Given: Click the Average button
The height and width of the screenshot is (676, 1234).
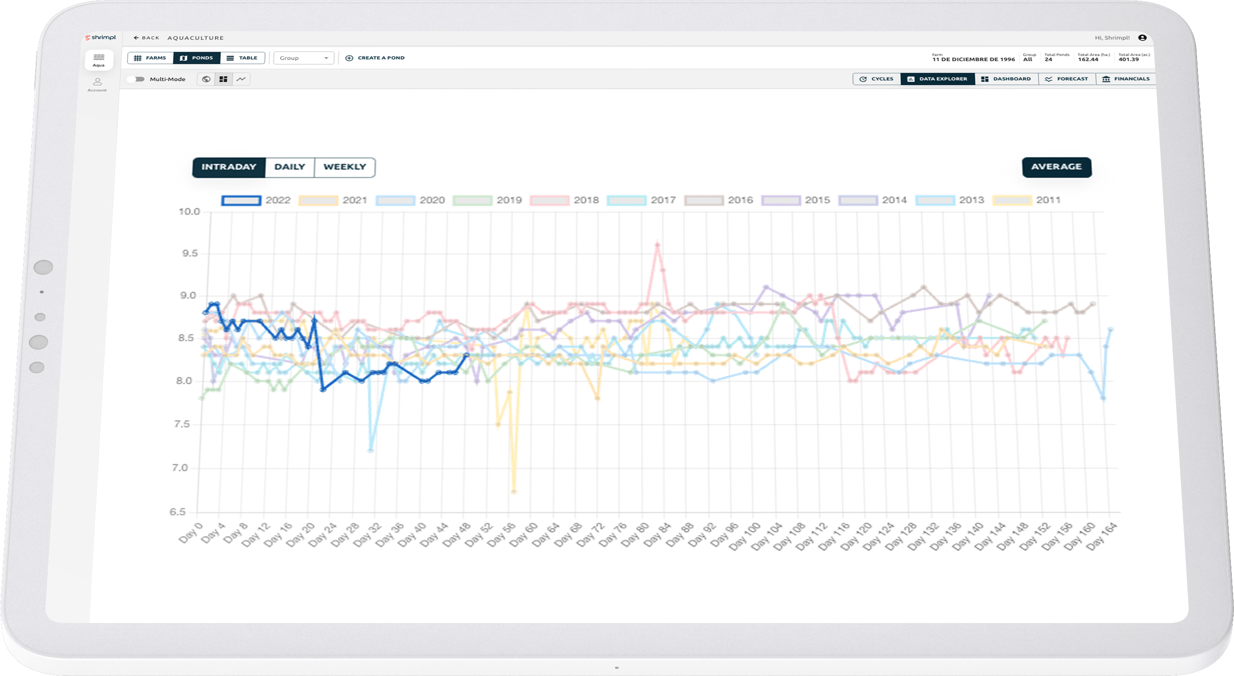Looking at the screenshot, I should point(1056,167).
